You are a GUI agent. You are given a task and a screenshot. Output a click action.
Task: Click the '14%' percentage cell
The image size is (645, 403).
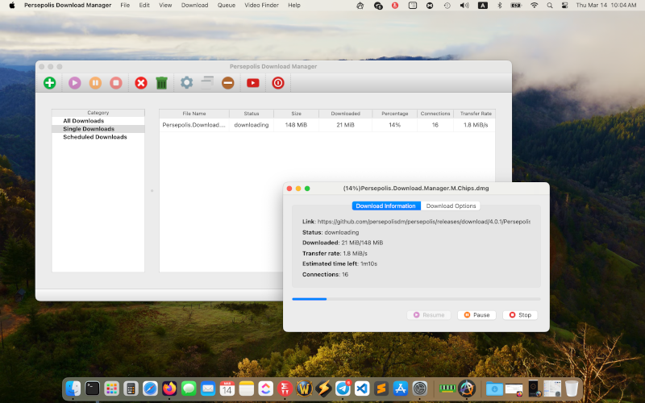coord(394,125)
